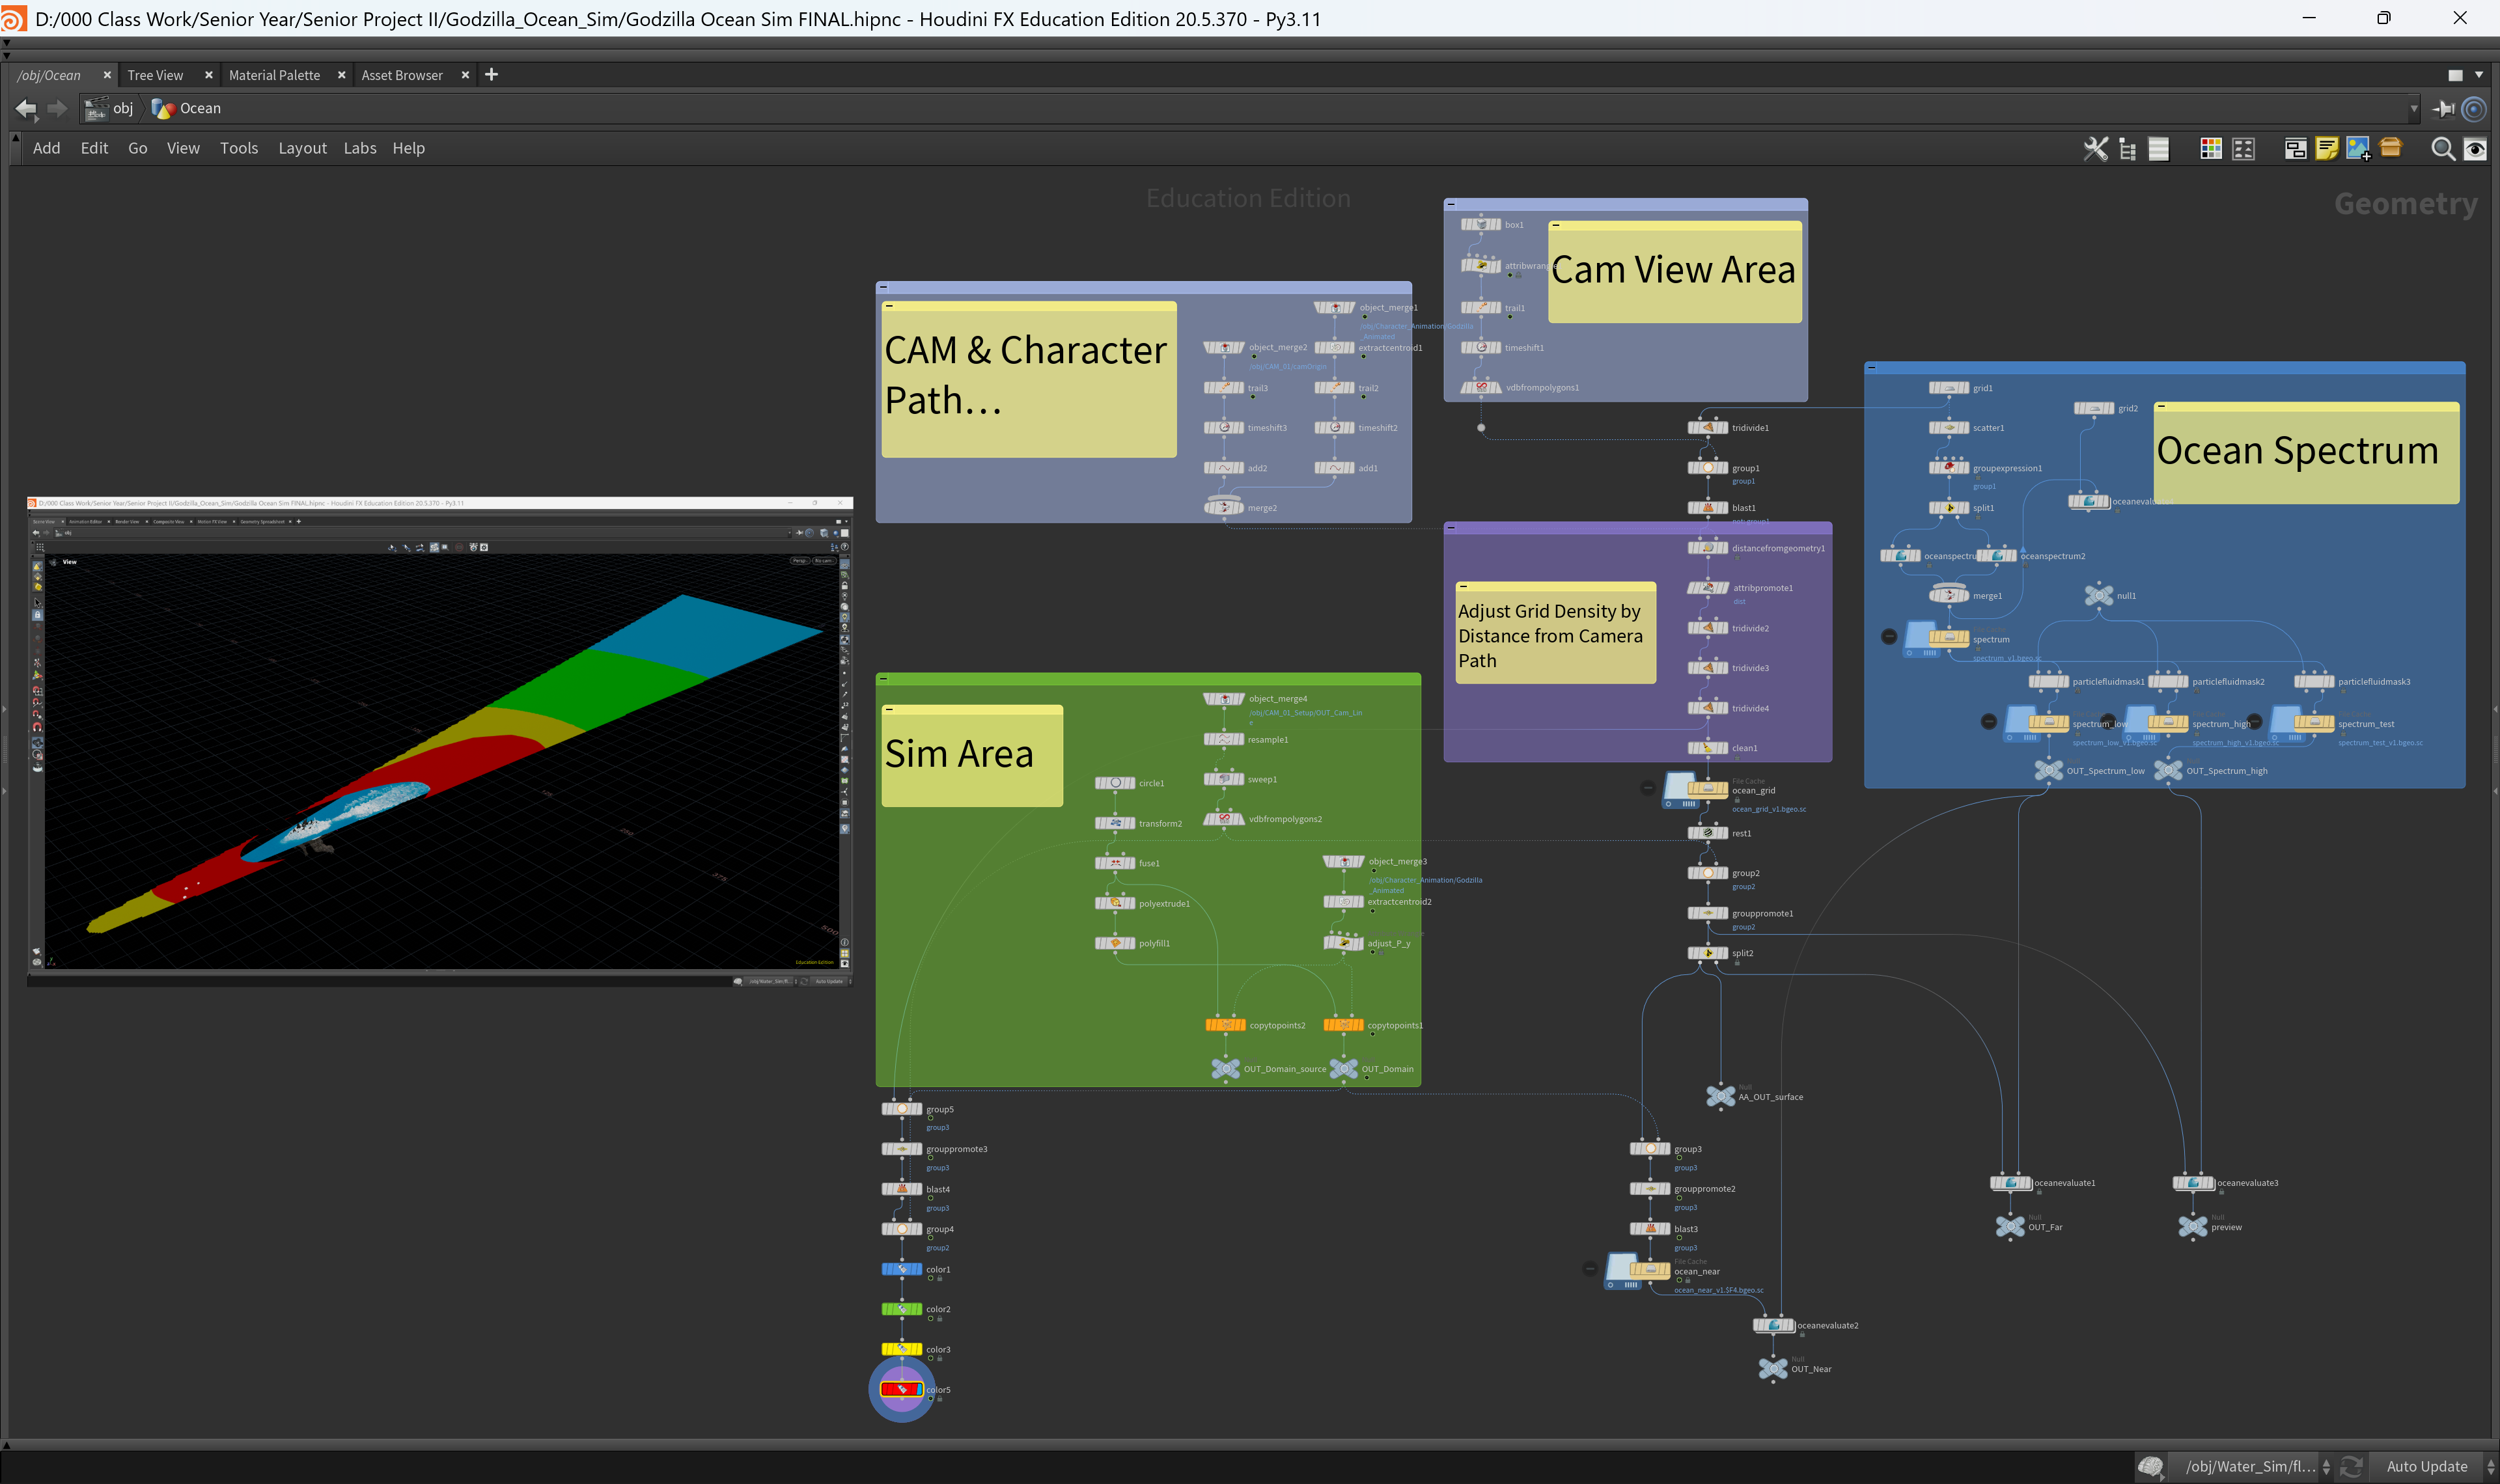The width and height of the screenshot is (2500, 1484).
Task: Show the tree list view icon
Action: point(2127,149)
